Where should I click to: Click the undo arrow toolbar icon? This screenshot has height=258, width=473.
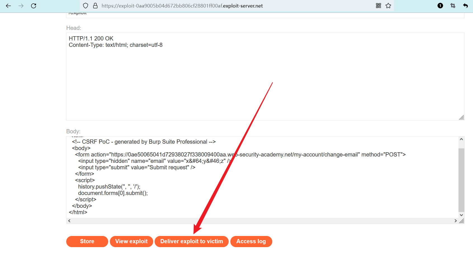465,6
